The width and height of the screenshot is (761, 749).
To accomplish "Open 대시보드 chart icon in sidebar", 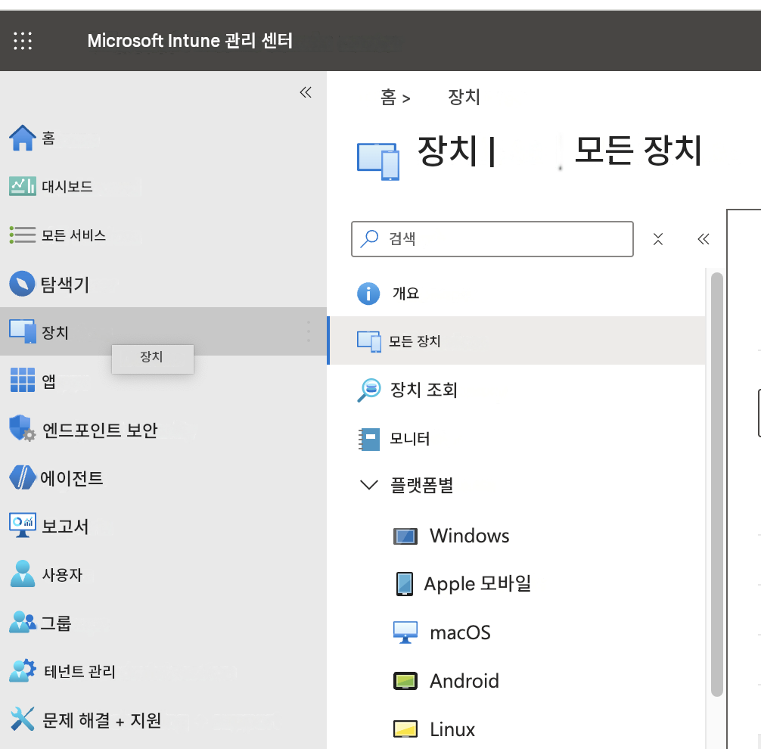I will (x=23, y=186).
